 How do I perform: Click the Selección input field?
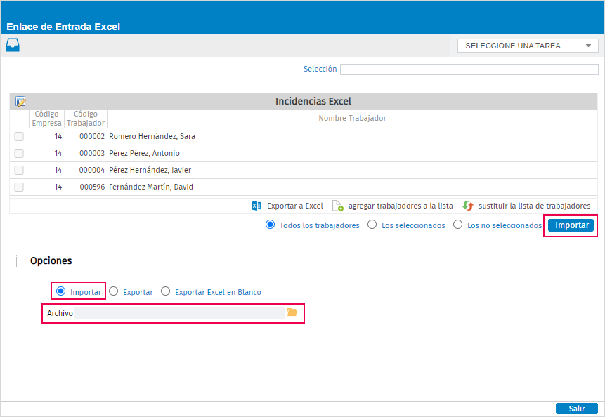469,69
